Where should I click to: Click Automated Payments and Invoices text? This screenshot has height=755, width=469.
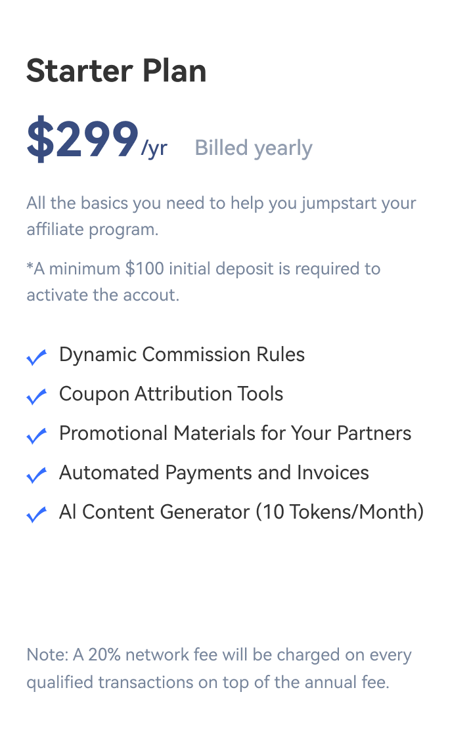214,473
